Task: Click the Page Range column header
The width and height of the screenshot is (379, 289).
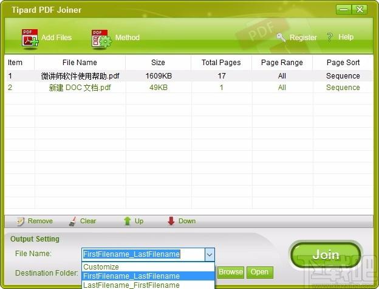Action: click(x=282, y=63)
